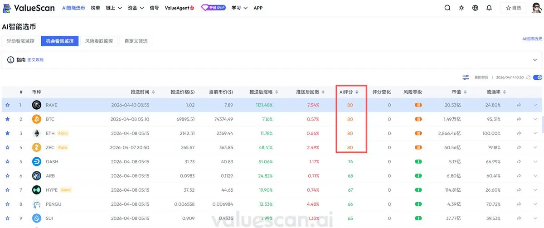This screenshot has width=544, height=228.
Task: Switch to 风险看跌监控 tab
Action: pos(99,41)
